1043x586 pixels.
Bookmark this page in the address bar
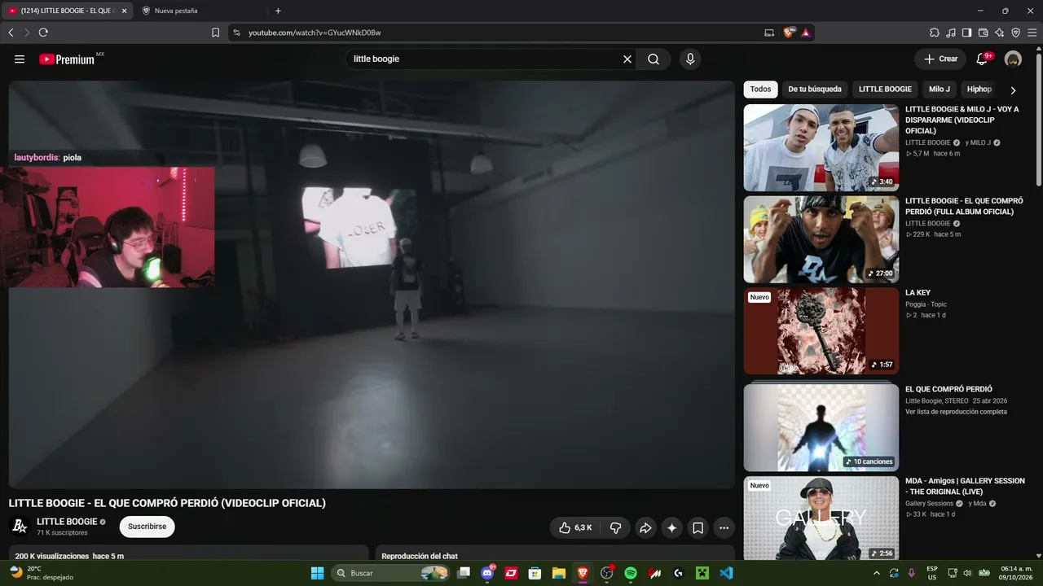(215, 33)
